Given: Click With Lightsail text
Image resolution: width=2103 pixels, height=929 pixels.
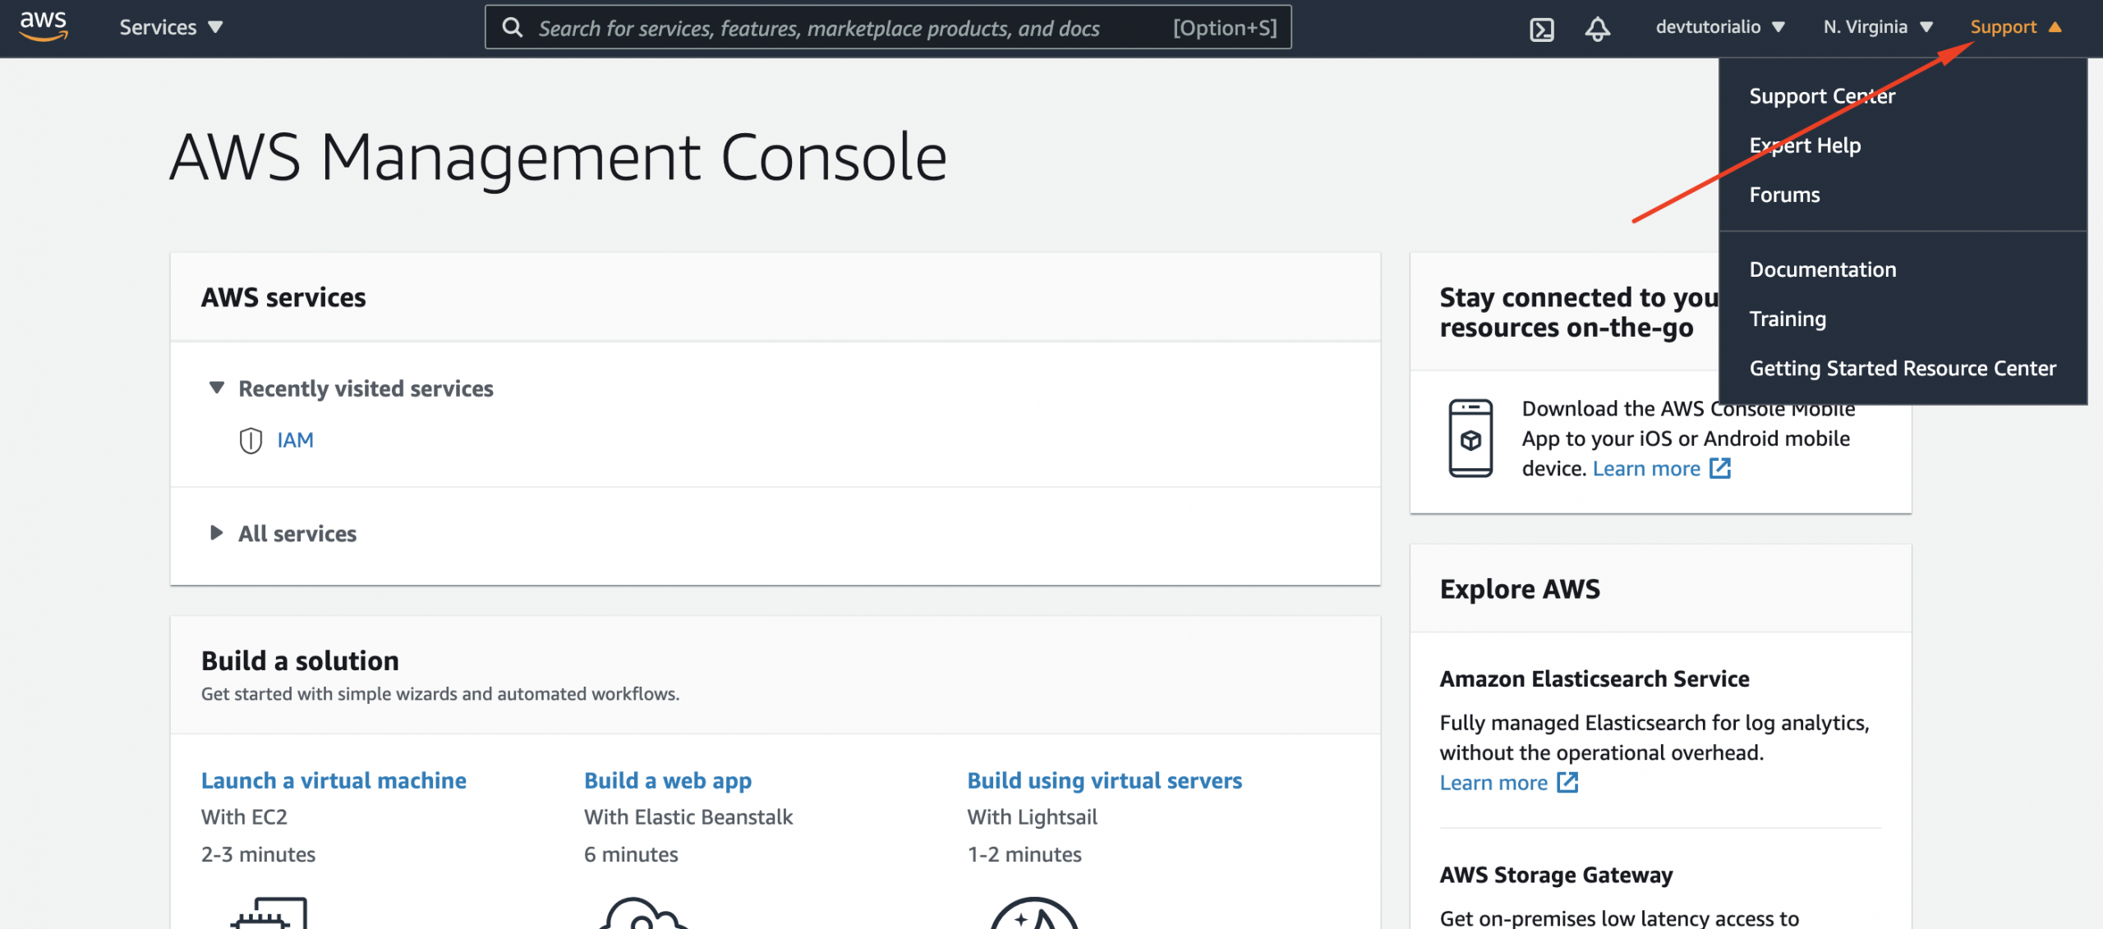Looking at the screenshot, I should coord(1032,817).
